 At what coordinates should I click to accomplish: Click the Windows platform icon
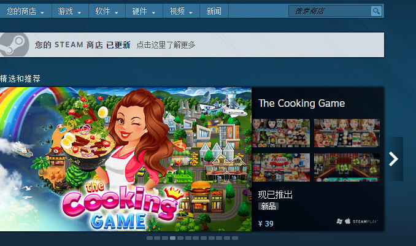339,221
